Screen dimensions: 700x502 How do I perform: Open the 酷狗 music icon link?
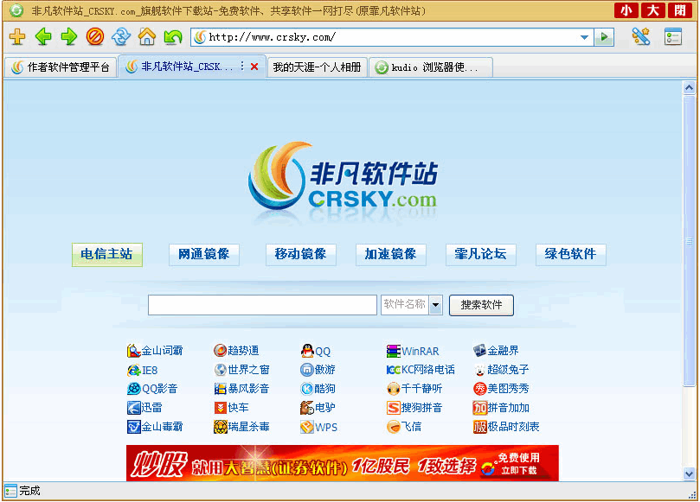pyautogui.click(x=318, y=389)
